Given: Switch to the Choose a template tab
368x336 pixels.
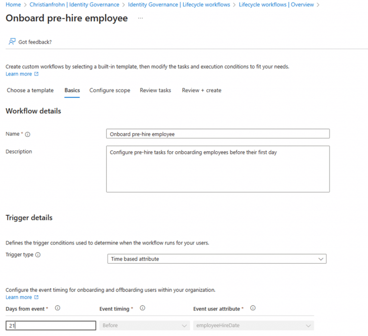Looking at the screenshot, I should point(30,90).
